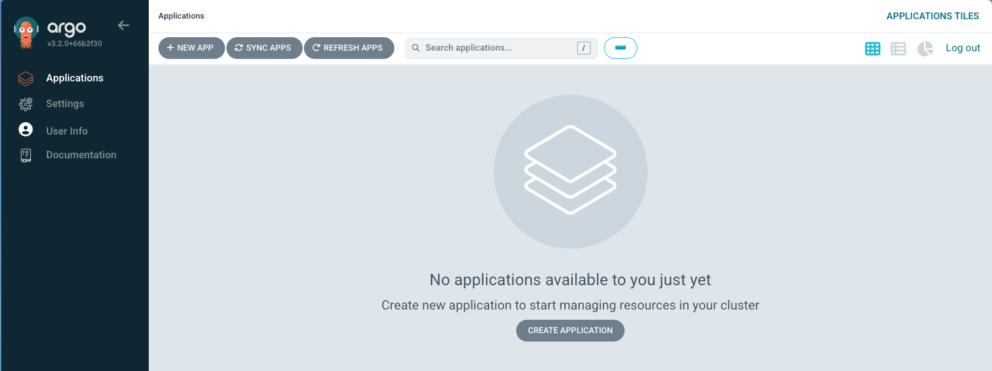Trigger SYNC APPS from the toolbar
This screenshot has height=371, width=992.
coord(264,47)
